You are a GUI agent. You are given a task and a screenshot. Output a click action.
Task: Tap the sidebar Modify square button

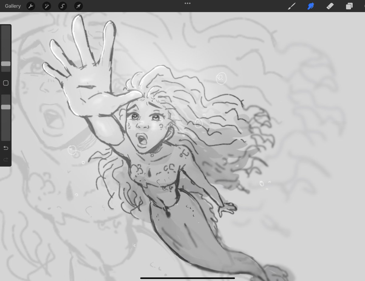[x=5, y=83]
